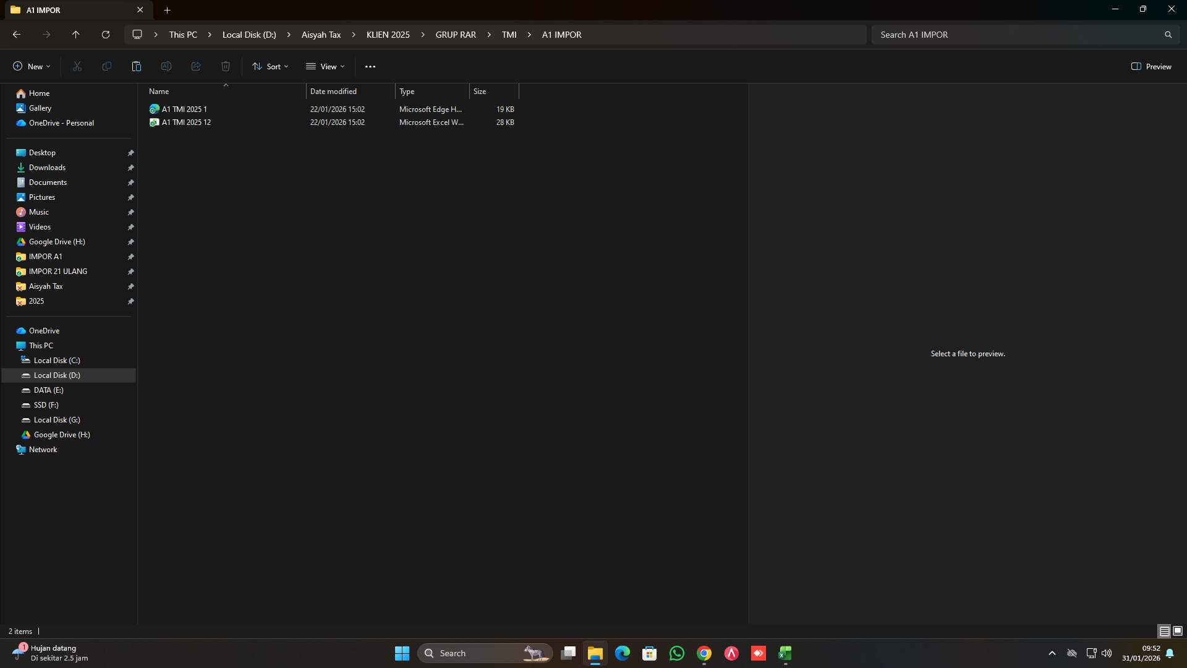Click the search magnifier icon
The width and height of the screenshot is (1187, 668).
(1168, 35)
